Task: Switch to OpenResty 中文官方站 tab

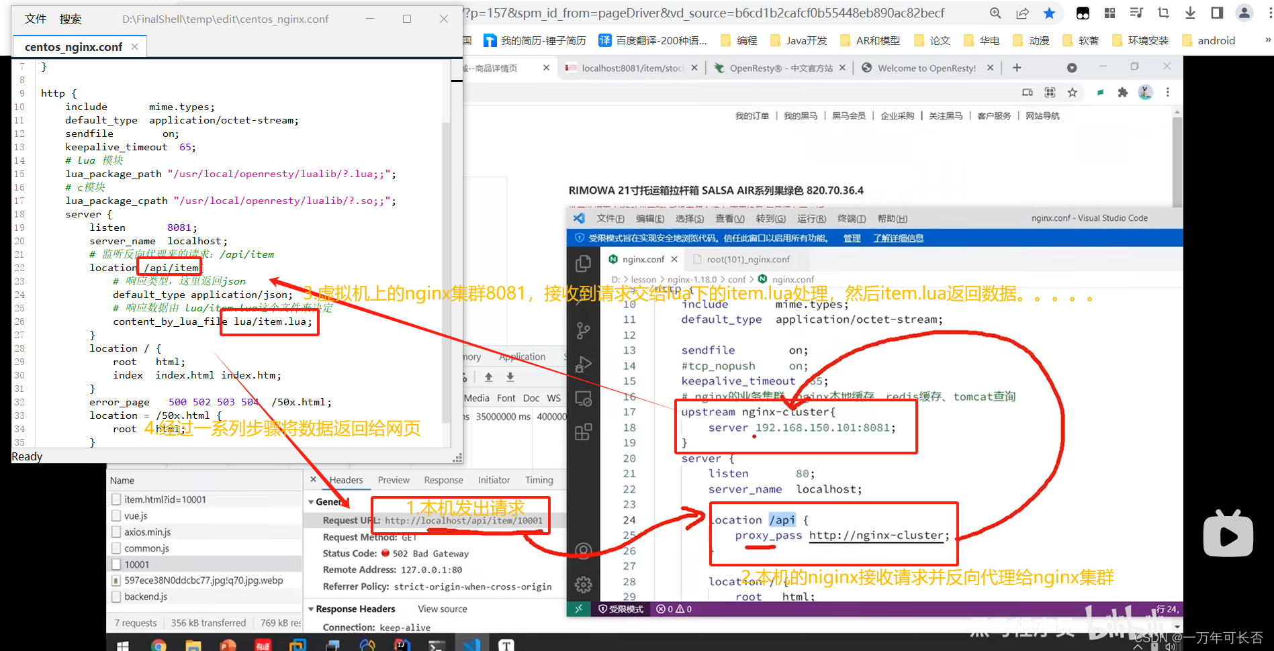Action: [774, 68]
